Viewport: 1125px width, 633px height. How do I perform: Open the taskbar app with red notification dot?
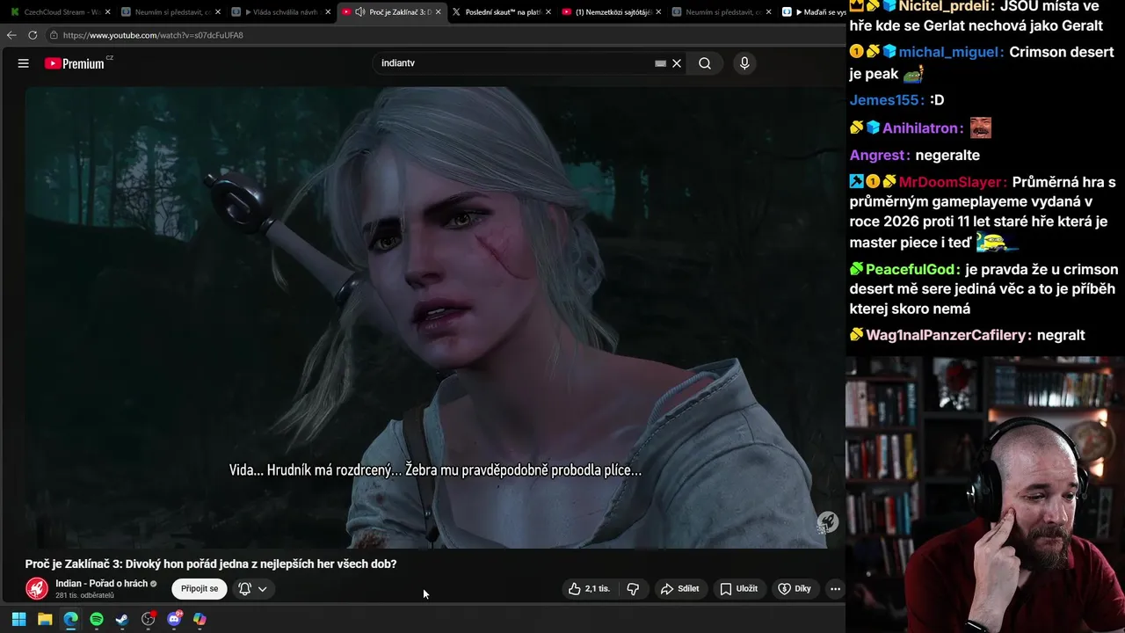click(149, 619)
